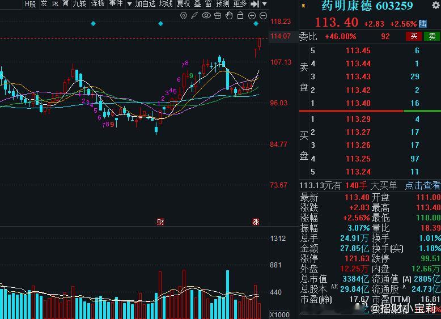The height and width of the screenshot is (319, 441).
Task: Select the sell level 5 price 113.45
Action: pos(358,50)
